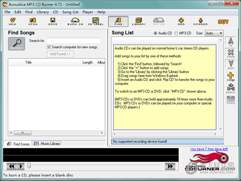
Task: Click the Open toolbar icon
Action: pyautogui.click(x=33, y=21)
